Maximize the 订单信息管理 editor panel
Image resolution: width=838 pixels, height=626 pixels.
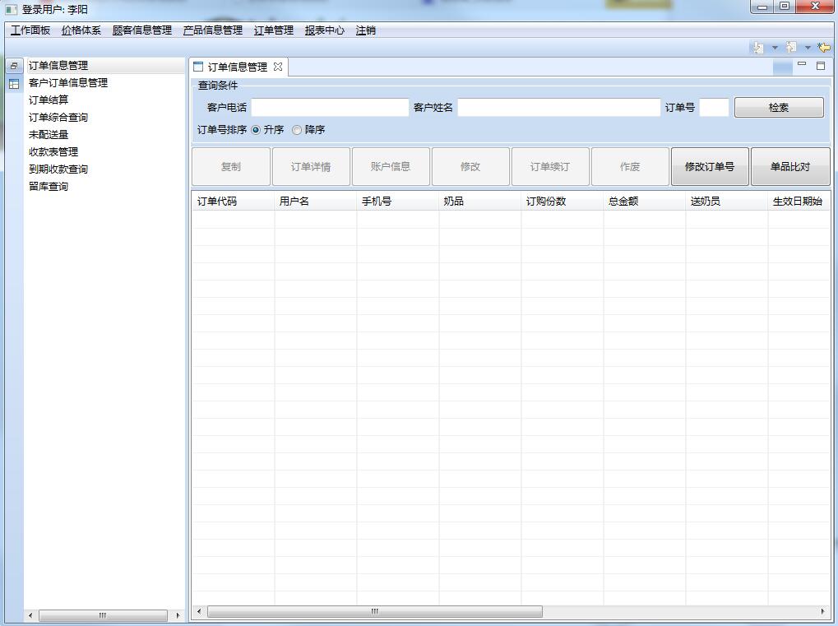click(819, 64)
